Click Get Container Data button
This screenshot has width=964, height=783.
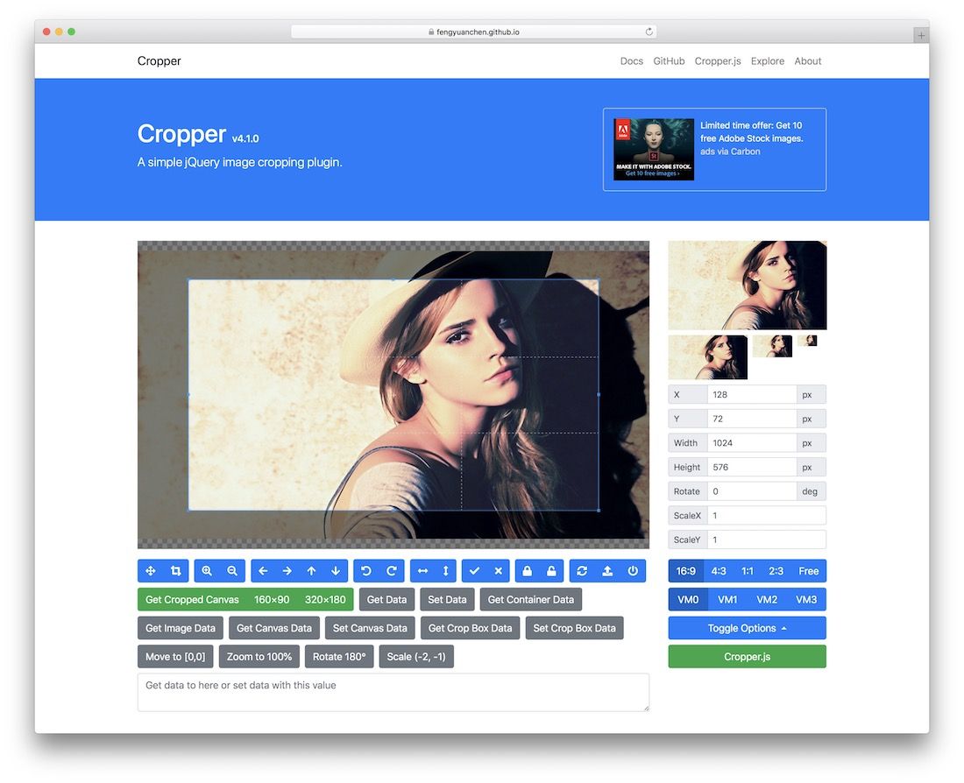point(530,599)
